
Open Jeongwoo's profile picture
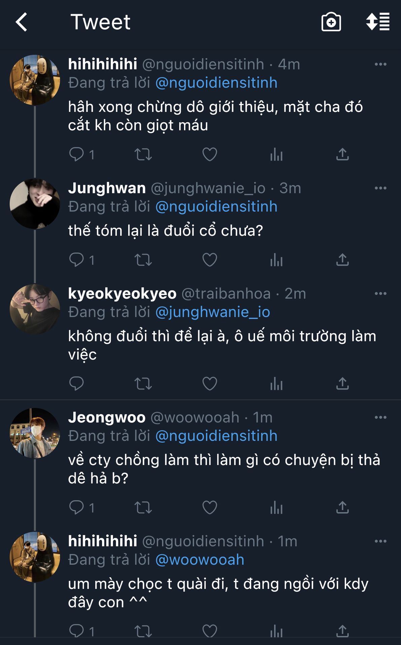point(35,433)
